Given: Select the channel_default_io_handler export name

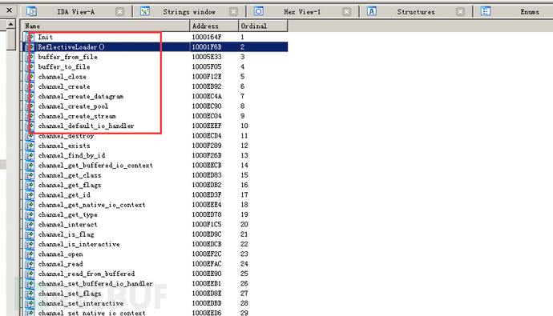Looking at the screenshot, I should (x=86, y=126).
